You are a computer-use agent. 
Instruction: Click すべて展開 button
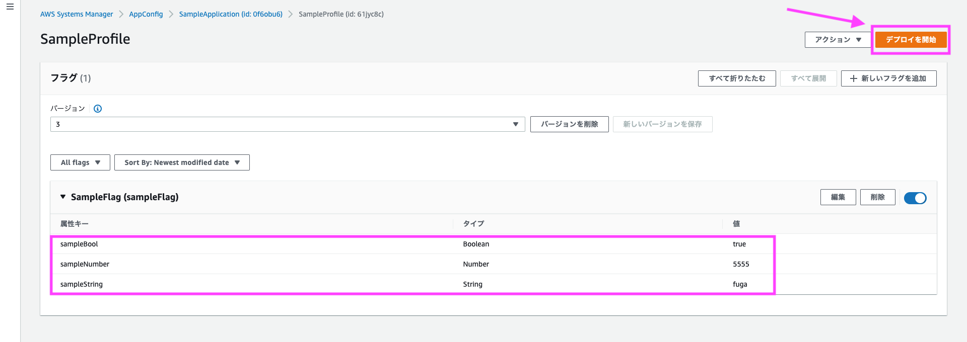click(x=808, y=78)
